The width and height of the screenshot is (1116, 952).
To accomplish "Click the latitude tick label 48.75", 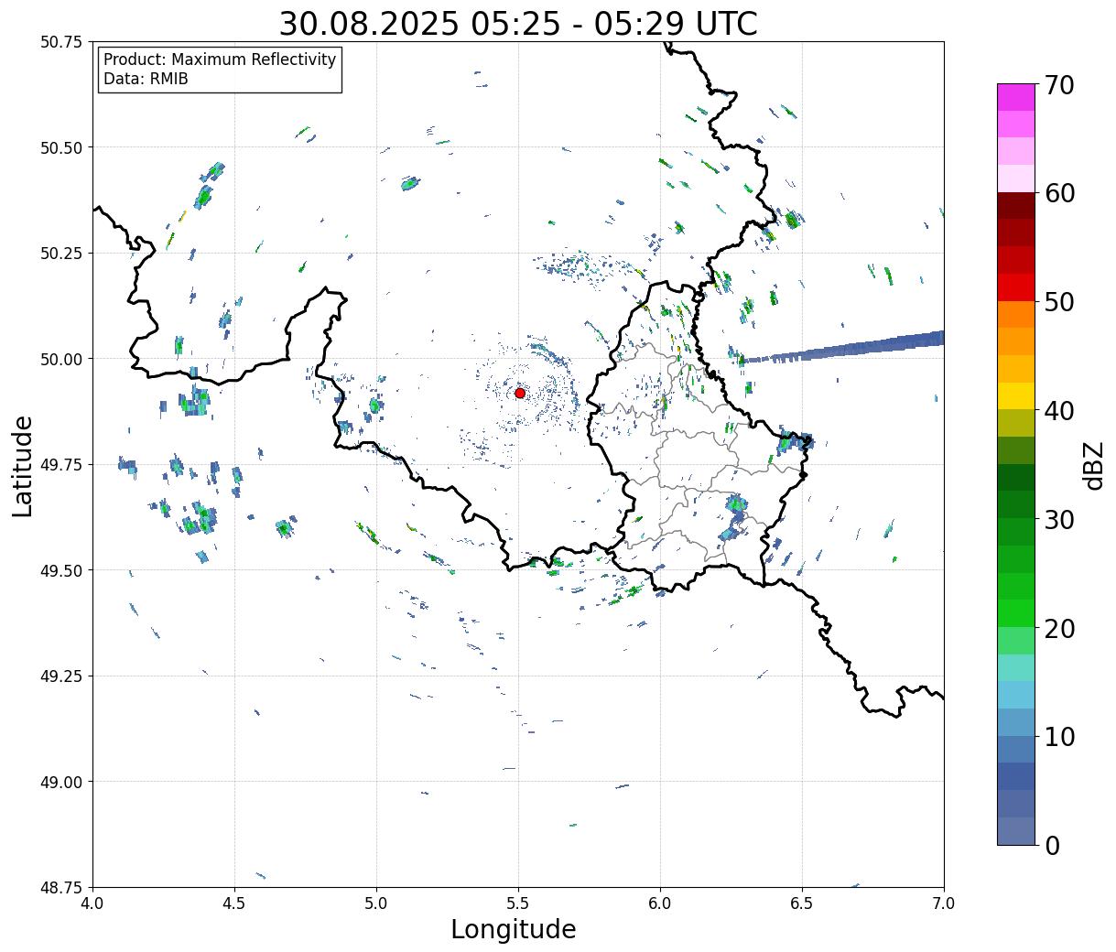I will click(61, 888).
